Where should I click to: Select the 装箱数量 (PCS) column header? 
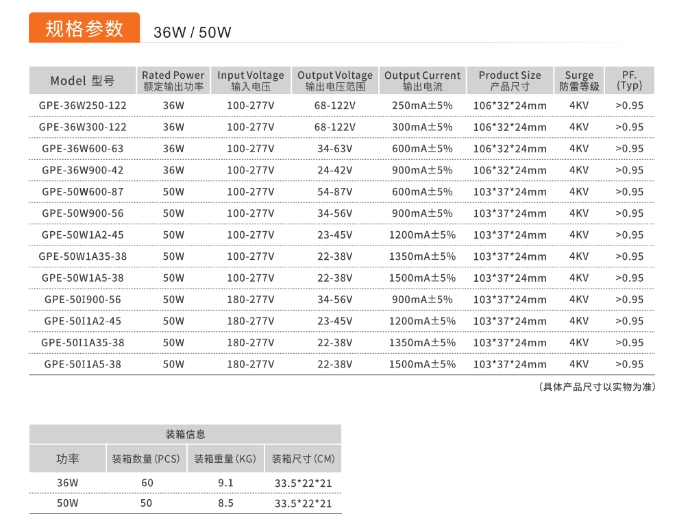[146, 459]
